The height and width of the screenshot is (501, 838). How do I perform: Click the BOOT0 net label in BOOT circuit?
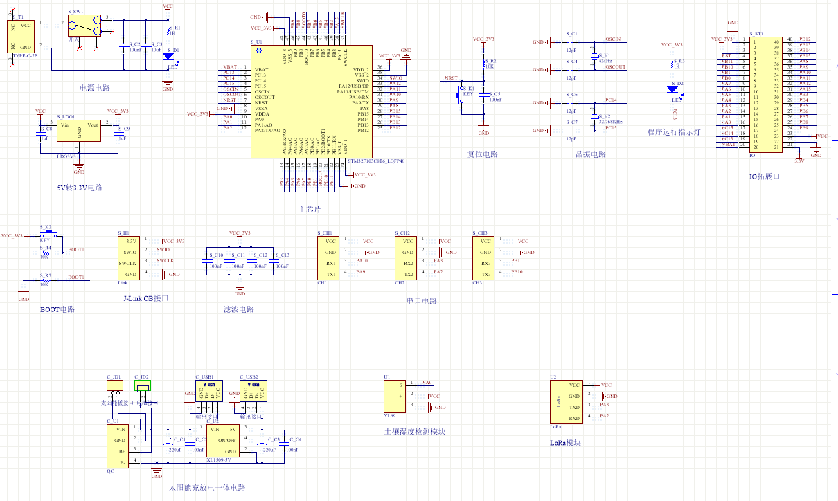tap(76, 250)
